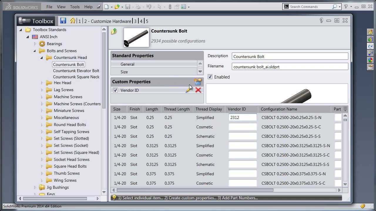The height and width of the screenshot is (211, 376).
Task: Uncheck the Vendor ID checkbox
Action: [x=115, y=90]
